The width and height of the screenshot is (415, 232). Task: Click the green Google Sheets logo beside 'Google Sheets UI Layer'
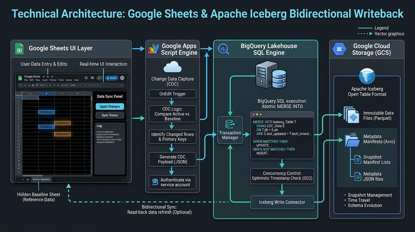[20, 49]
